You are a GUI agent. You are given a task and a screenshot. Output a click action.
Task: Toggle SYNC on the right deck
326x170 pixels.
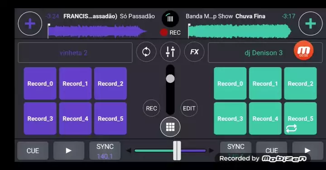pyautogui.click(x=236, y=148)
